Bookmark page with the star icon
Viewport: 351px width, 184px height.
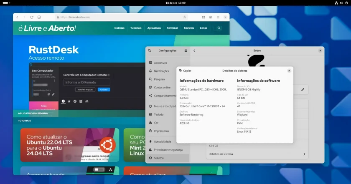(185, 17)
